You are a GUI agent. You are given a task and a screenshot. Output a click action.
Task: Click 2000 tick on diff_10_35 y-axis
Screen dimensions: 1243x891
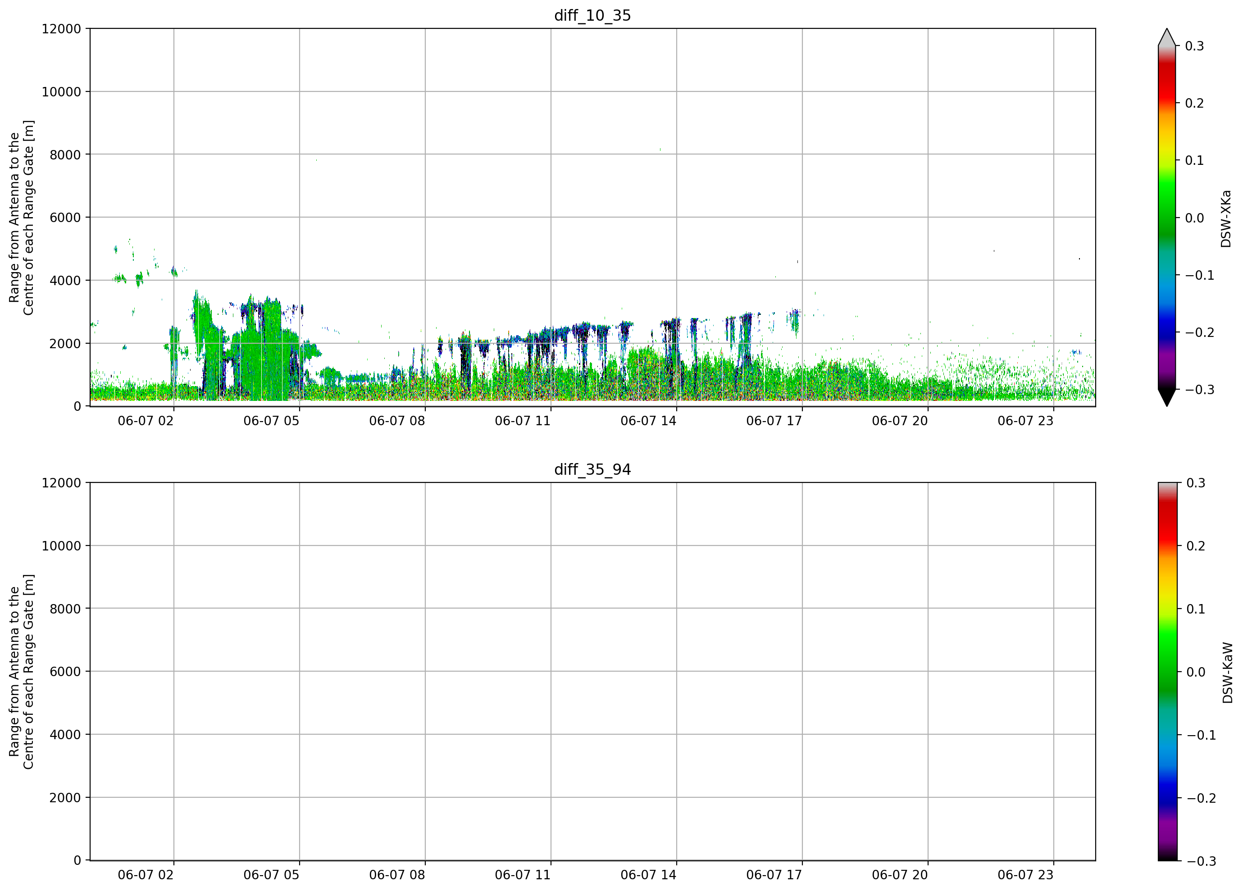pos(65,344)
